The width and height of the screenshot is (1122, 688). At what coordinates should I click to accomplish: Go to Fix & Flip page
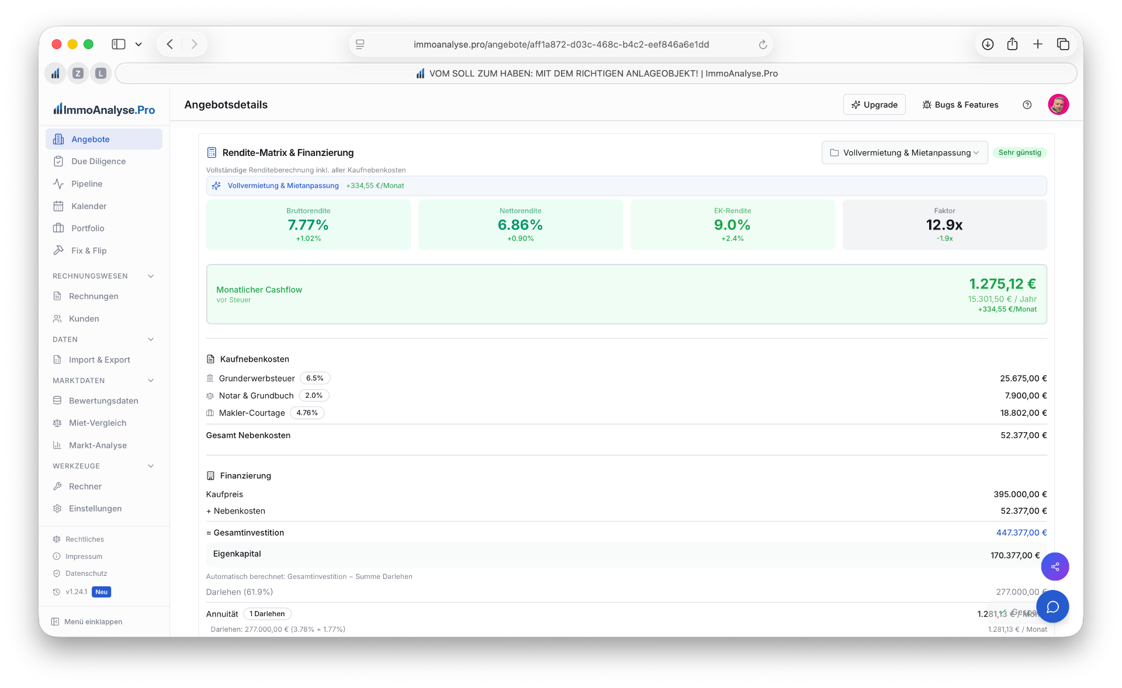(89, 251)
